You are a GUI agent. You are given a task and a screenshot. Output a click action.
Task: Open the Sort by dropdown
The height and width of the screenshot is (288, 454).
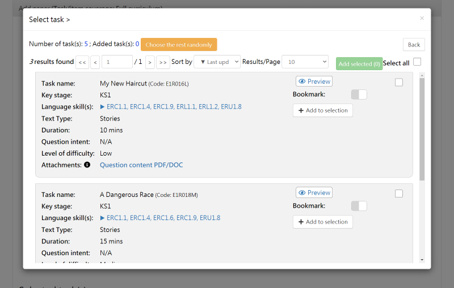[217, 62]
